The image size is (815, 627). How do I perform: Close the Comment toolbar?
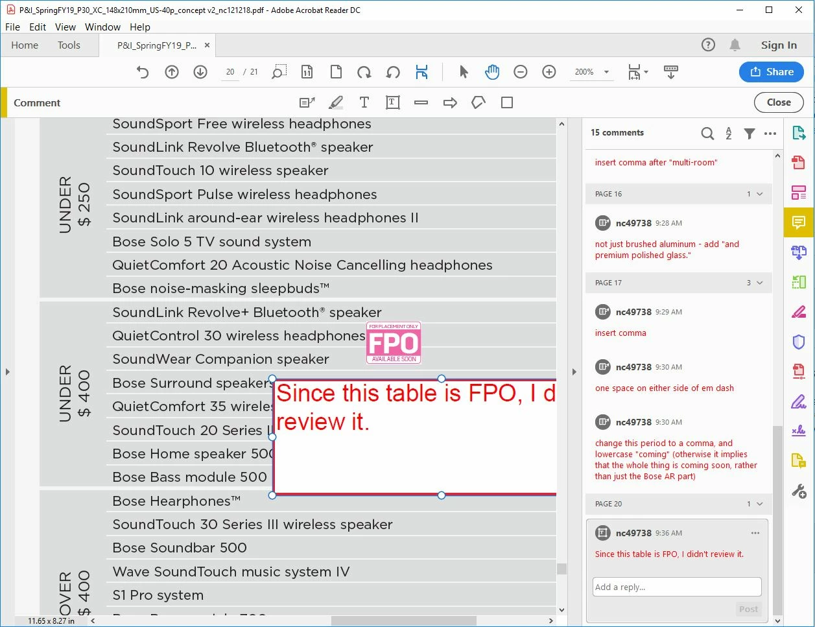[x=779, y=102]
